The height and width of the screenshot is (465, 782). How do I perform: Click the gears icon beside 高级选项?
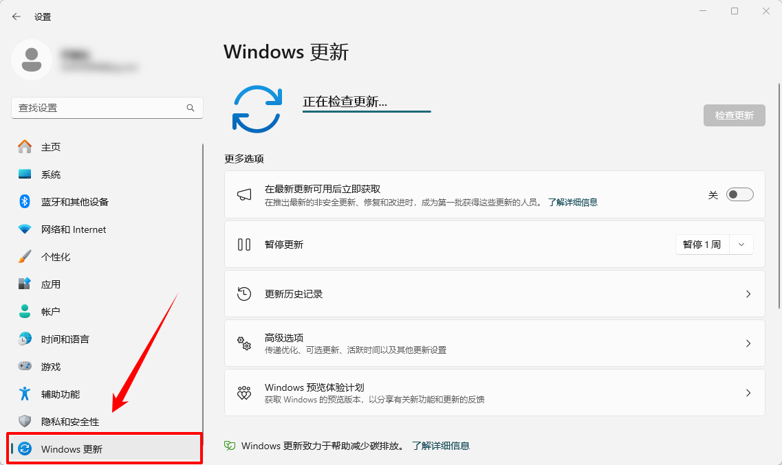click(x=244, y=343)
